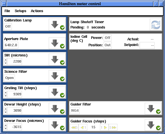Step Guider Focus back by 5
Viewport: 165px width, 134px height.
pos(74,127)
